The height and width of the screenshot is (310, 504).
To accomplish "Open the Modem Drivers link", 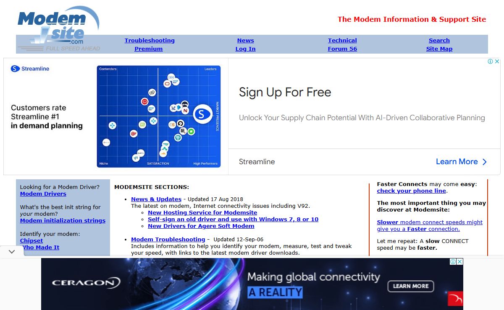I will 43,194.
